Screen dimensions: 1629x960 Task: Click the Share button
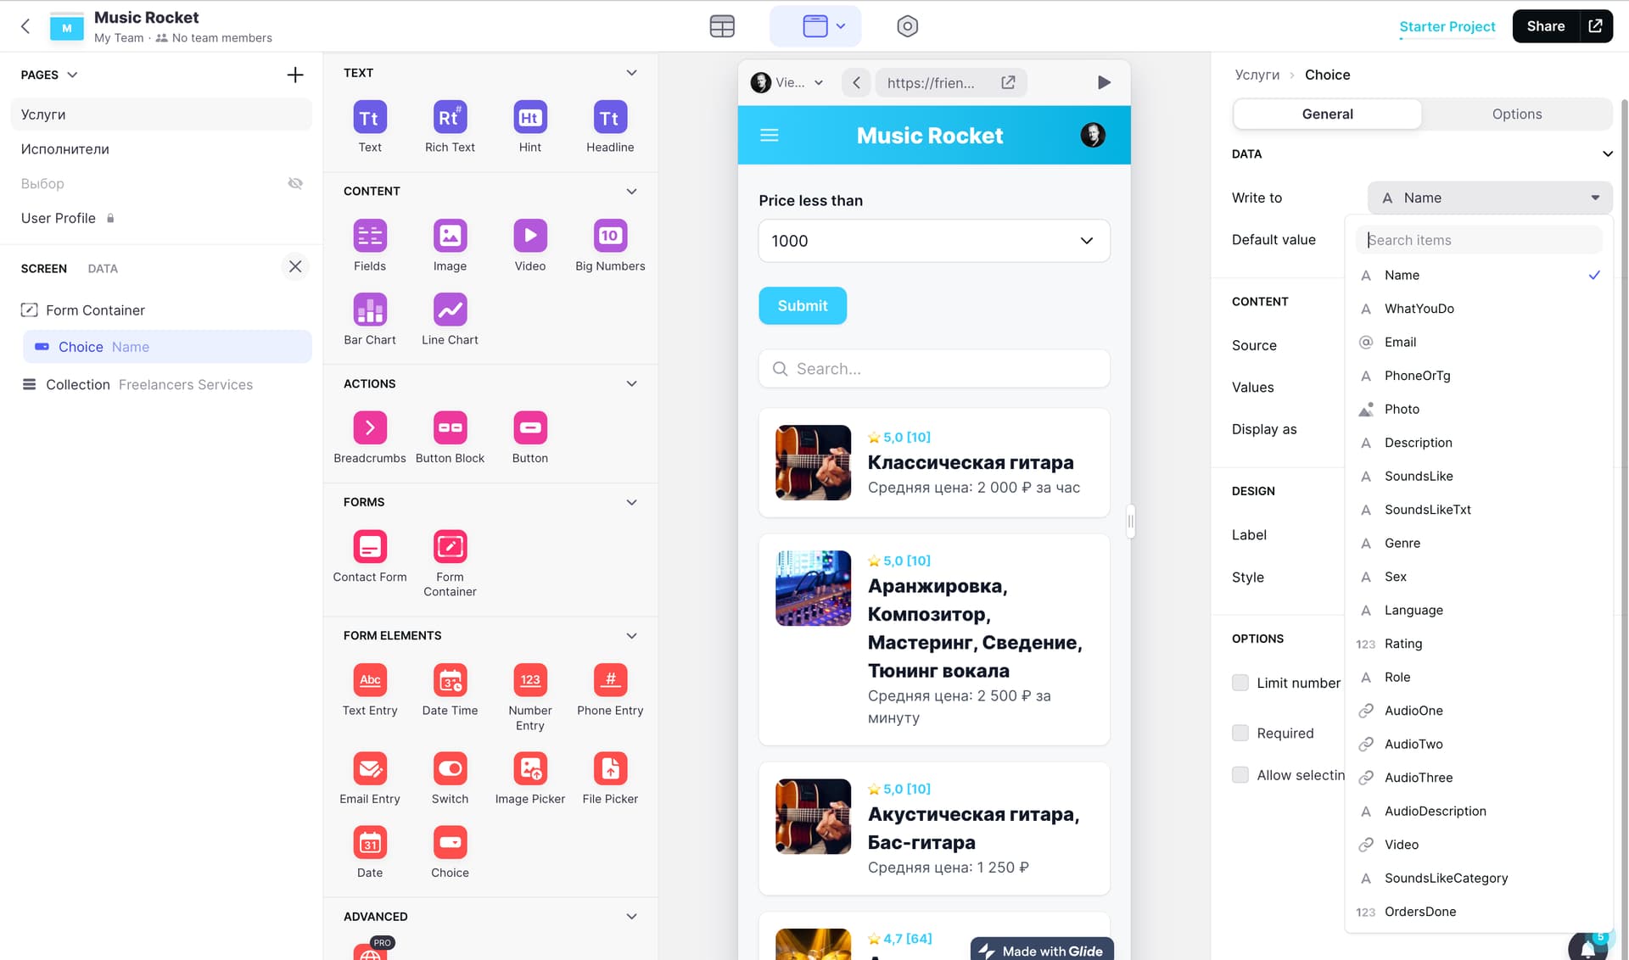pos(1545,26)
